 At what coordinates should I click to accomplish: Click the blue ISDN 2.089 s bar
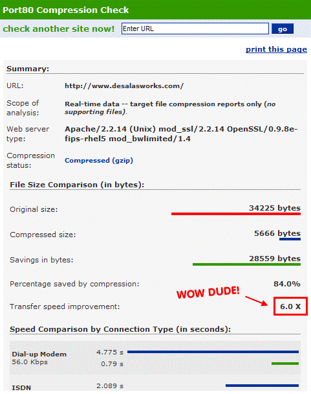(262, 386)
